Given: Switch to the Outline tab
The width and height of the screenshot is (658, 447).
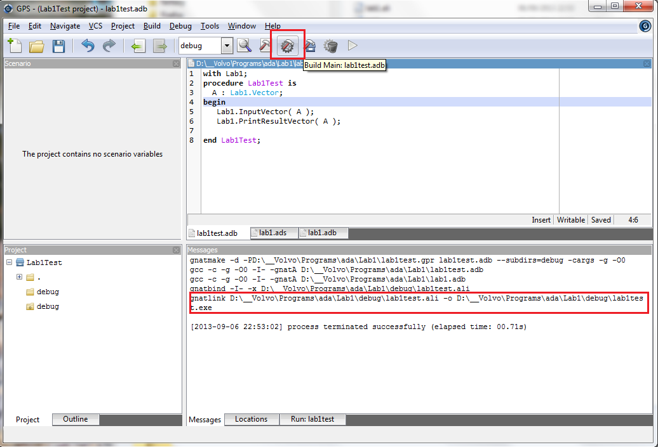Looking at the screenshot, I should [76, 419].
